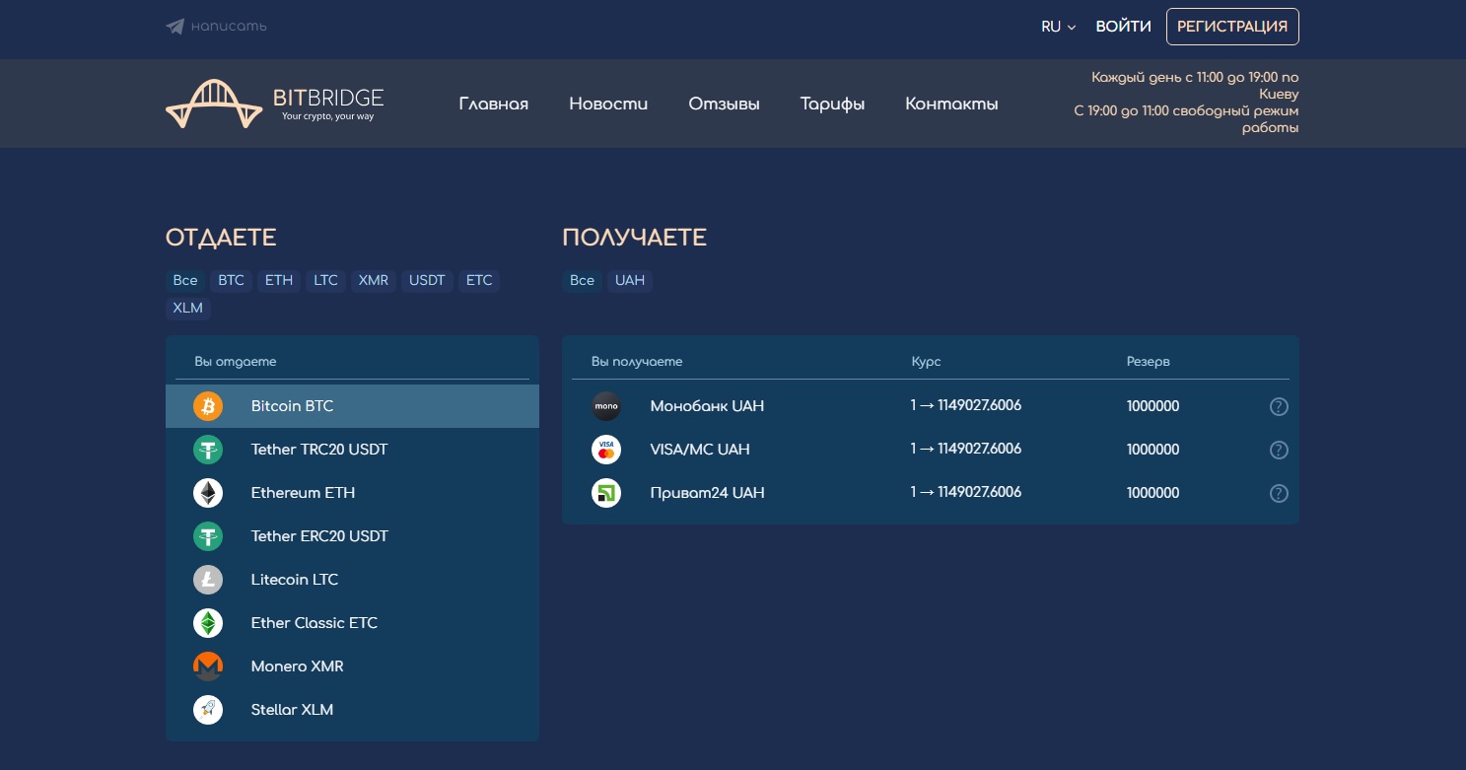Open the RU language dropdown
Viewport: 1466px width, 770px height.
tap(1058, 27)
